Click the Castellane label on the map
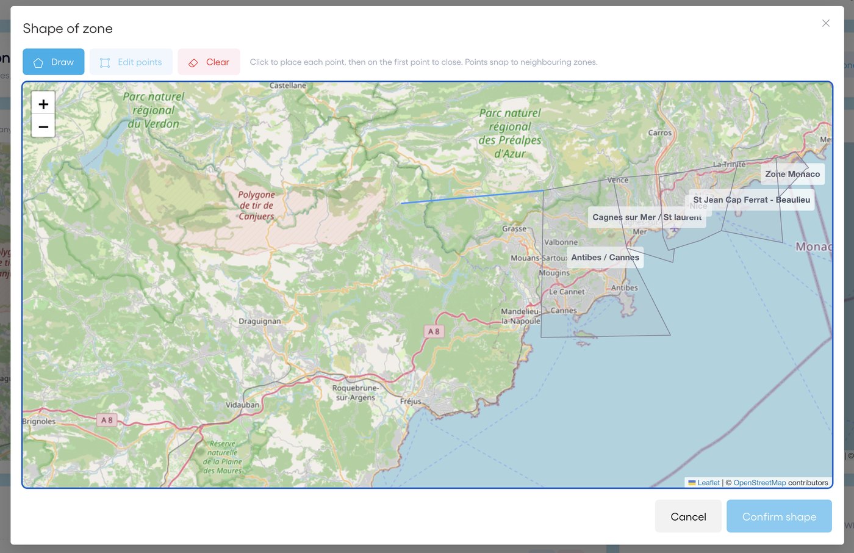Screen dimensions: 854x553 pyautogui.click(x=288, y=85)
